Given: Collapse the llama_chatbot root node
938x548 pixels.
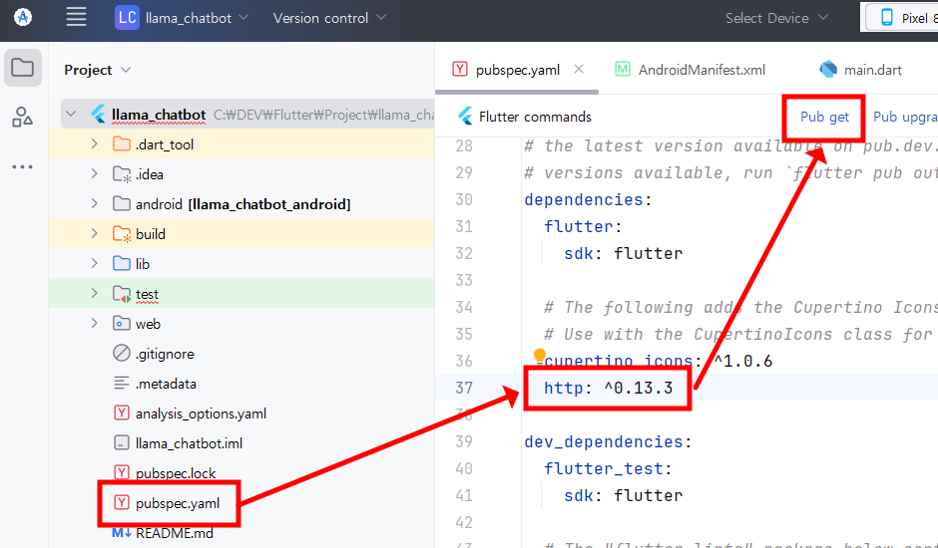Looking at the screenshot, I should [71, 114].
